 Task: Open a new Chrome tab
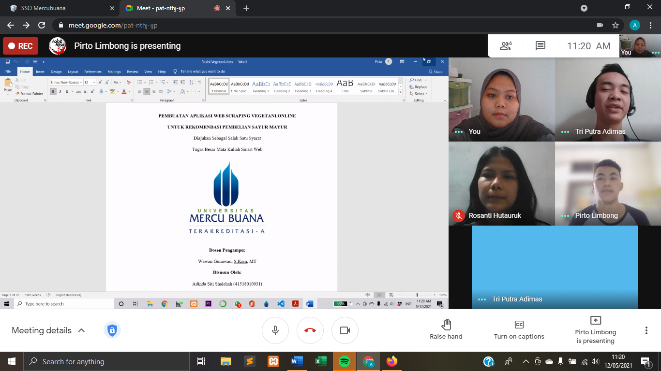click(246, 8)
